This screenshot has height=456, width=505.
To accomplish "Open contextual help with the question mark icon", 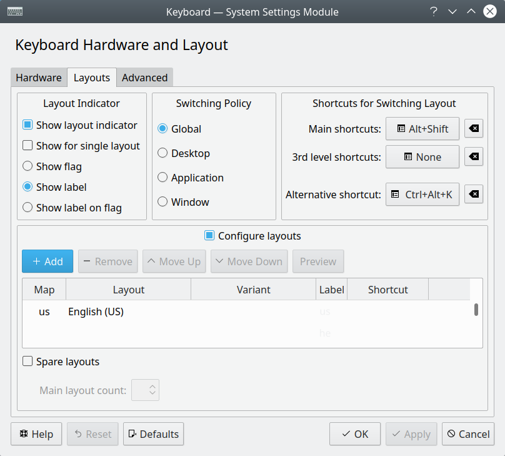I will tap(434, 11).
